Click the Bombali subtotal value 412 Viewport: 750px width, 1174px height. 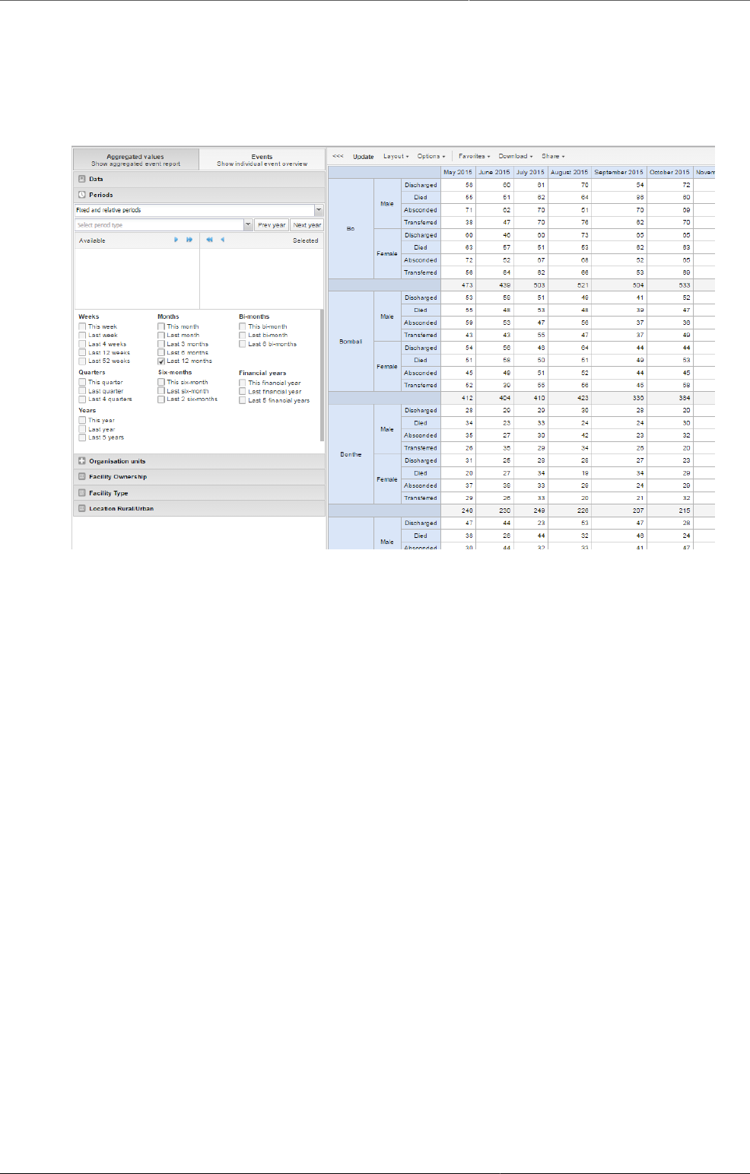tap(458, 397)
